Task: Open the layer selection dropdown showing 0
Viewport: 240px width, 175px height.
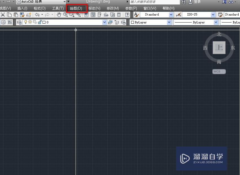Action: click(x=104, y=22)
